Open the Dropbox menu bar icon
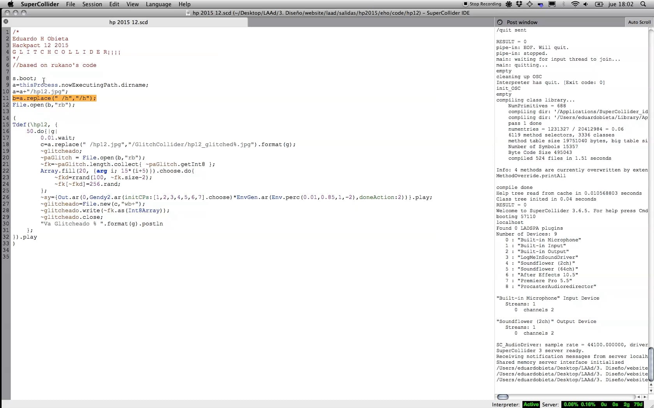The width and height of the screenshot is (654, 408). (519, 4)
